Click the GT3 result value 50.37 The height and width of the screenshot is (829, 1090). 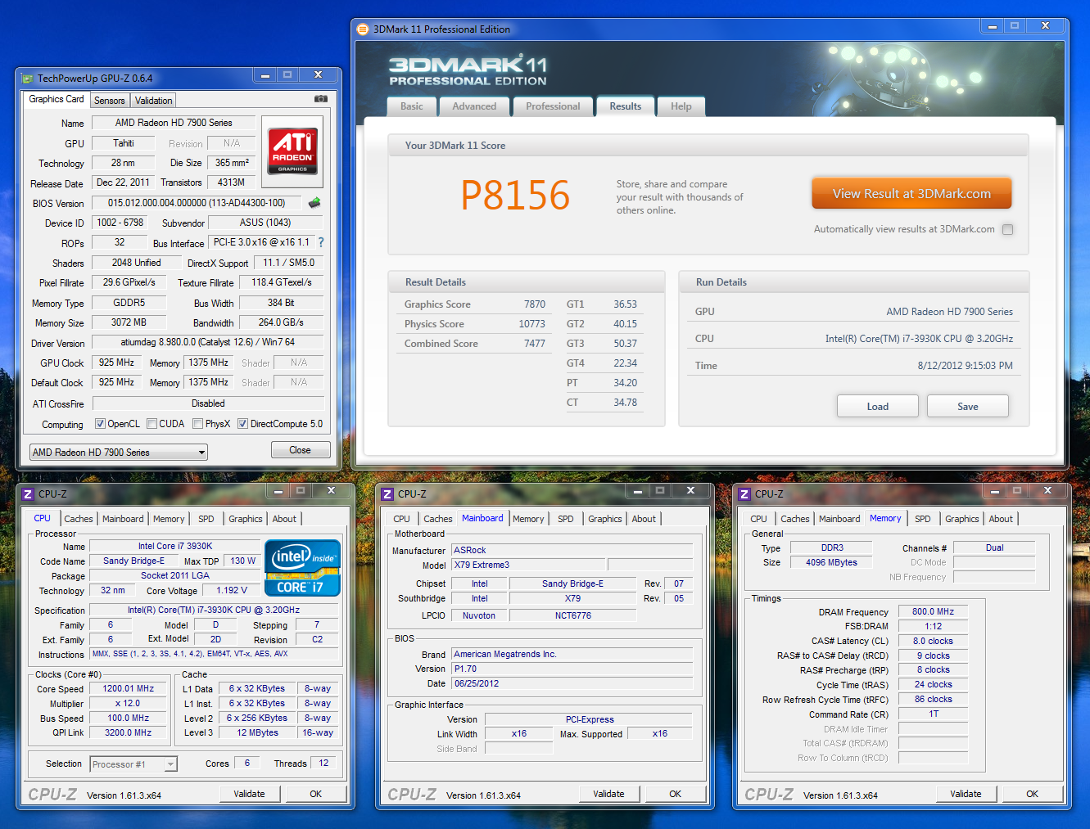(625, 344)
